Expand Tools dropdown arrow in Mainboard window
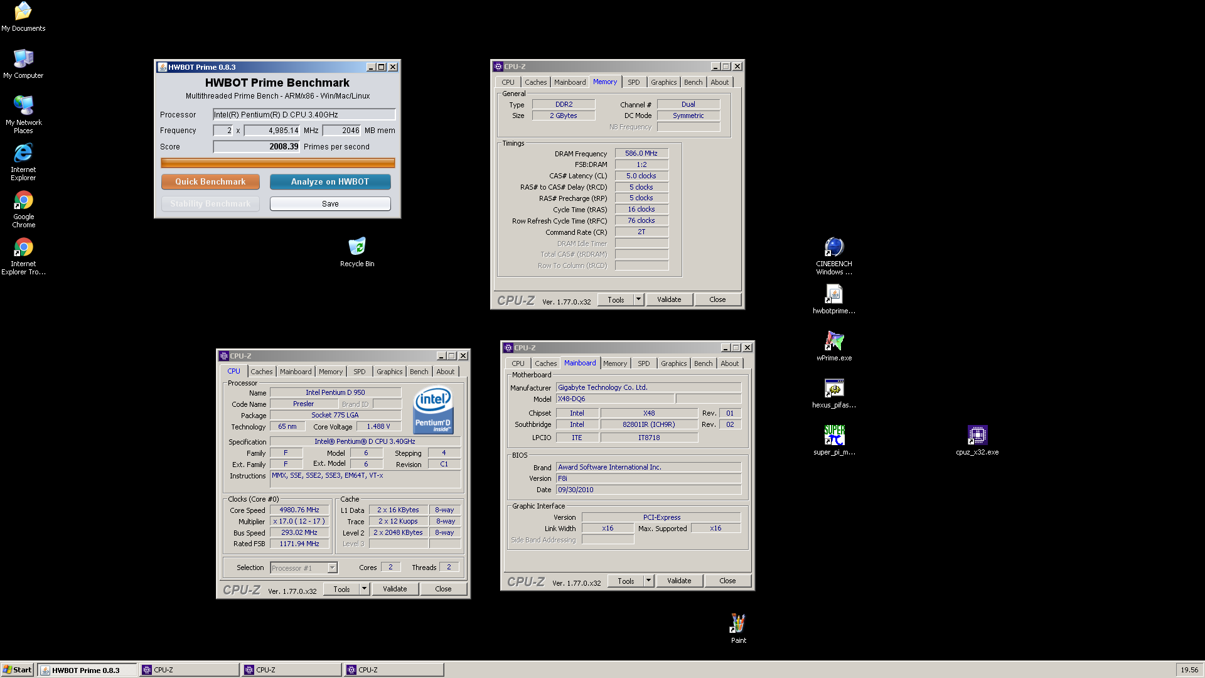This screenshot has width=1205, height=678. click(x=649, y=581)
